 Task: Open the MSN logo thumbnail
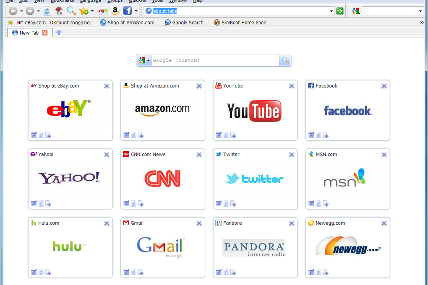(x=344, y=178)
